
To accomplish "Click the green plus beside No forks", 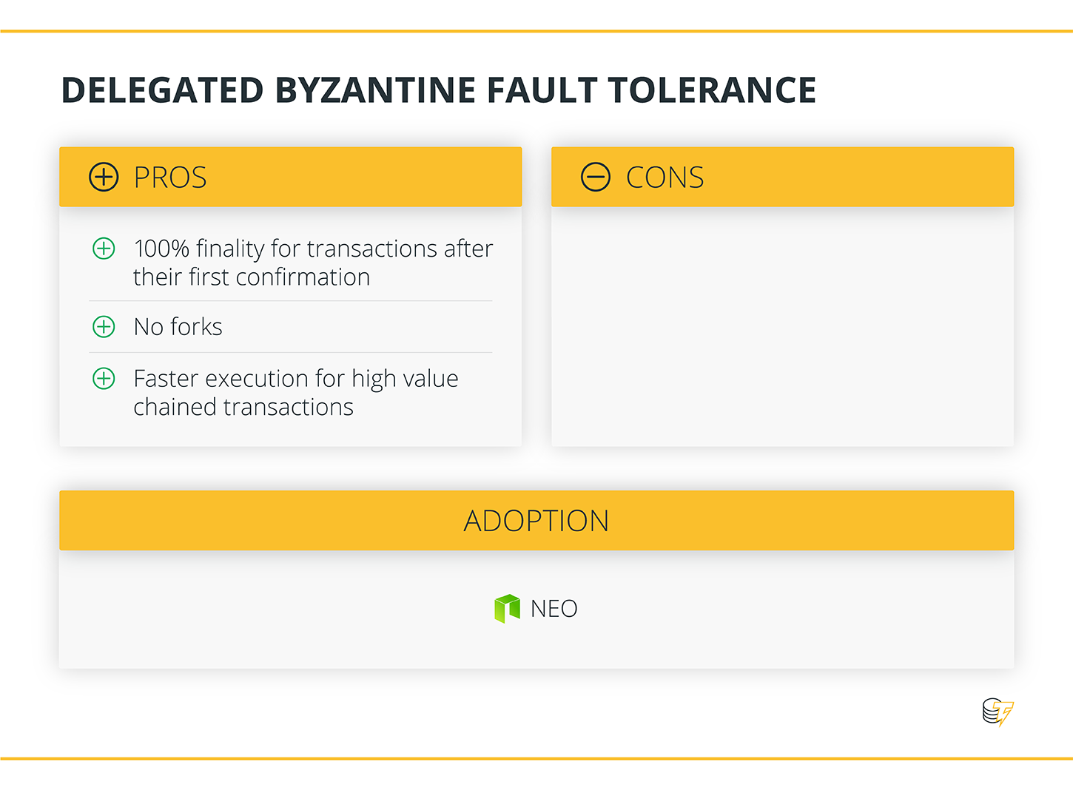I will 104,326.
